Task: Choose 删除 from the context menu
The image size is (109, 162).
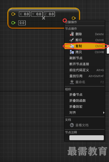Action: pyautogui.click(x=85, y=34)
